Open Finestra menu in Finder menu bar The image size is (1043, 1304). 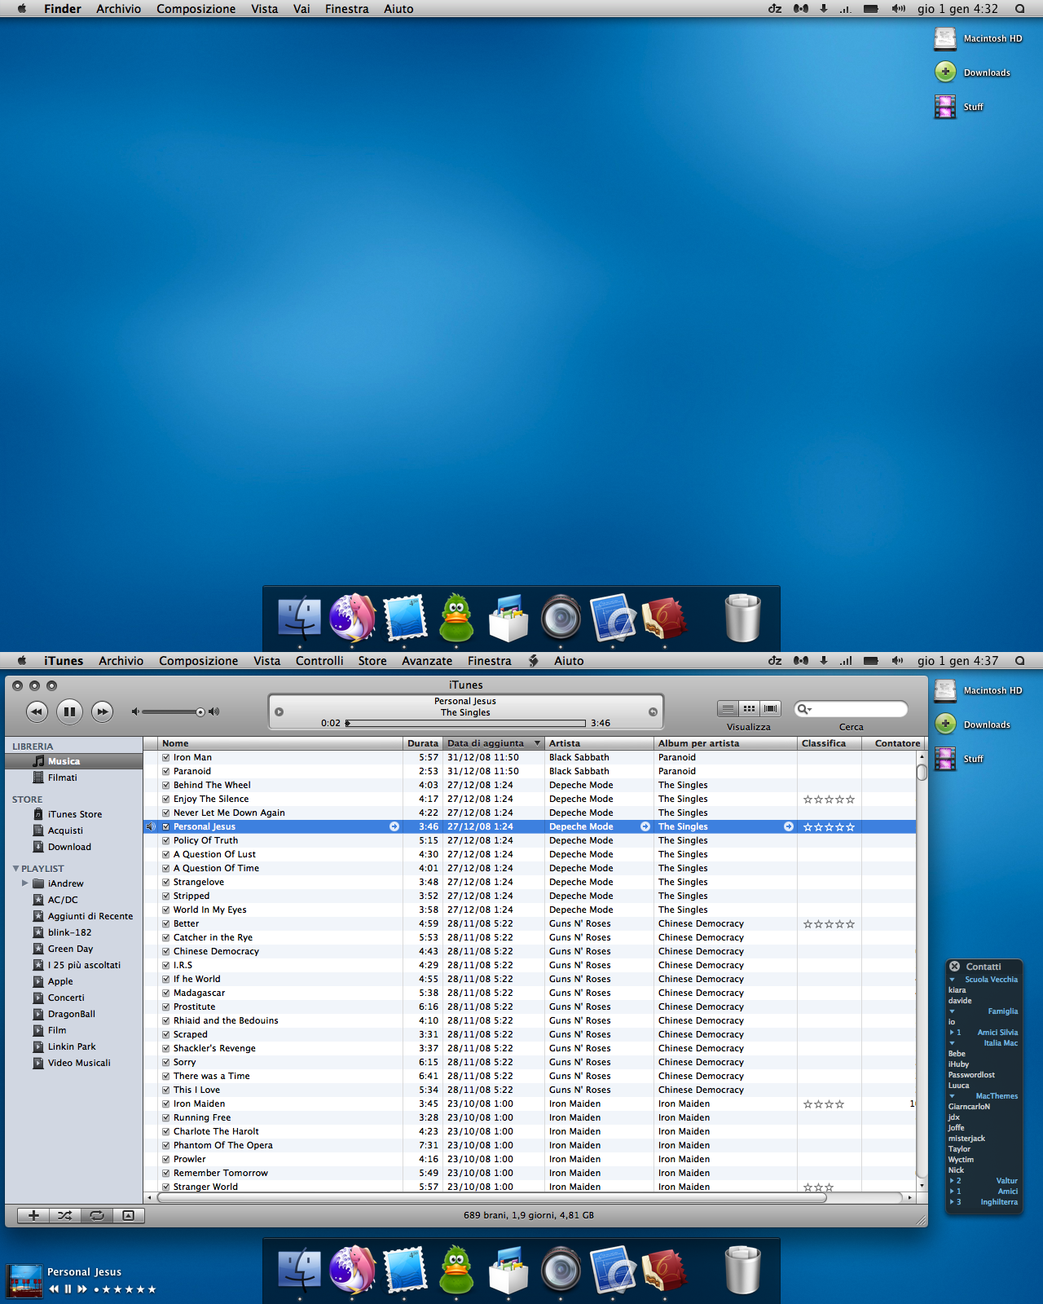pos(347,9)
